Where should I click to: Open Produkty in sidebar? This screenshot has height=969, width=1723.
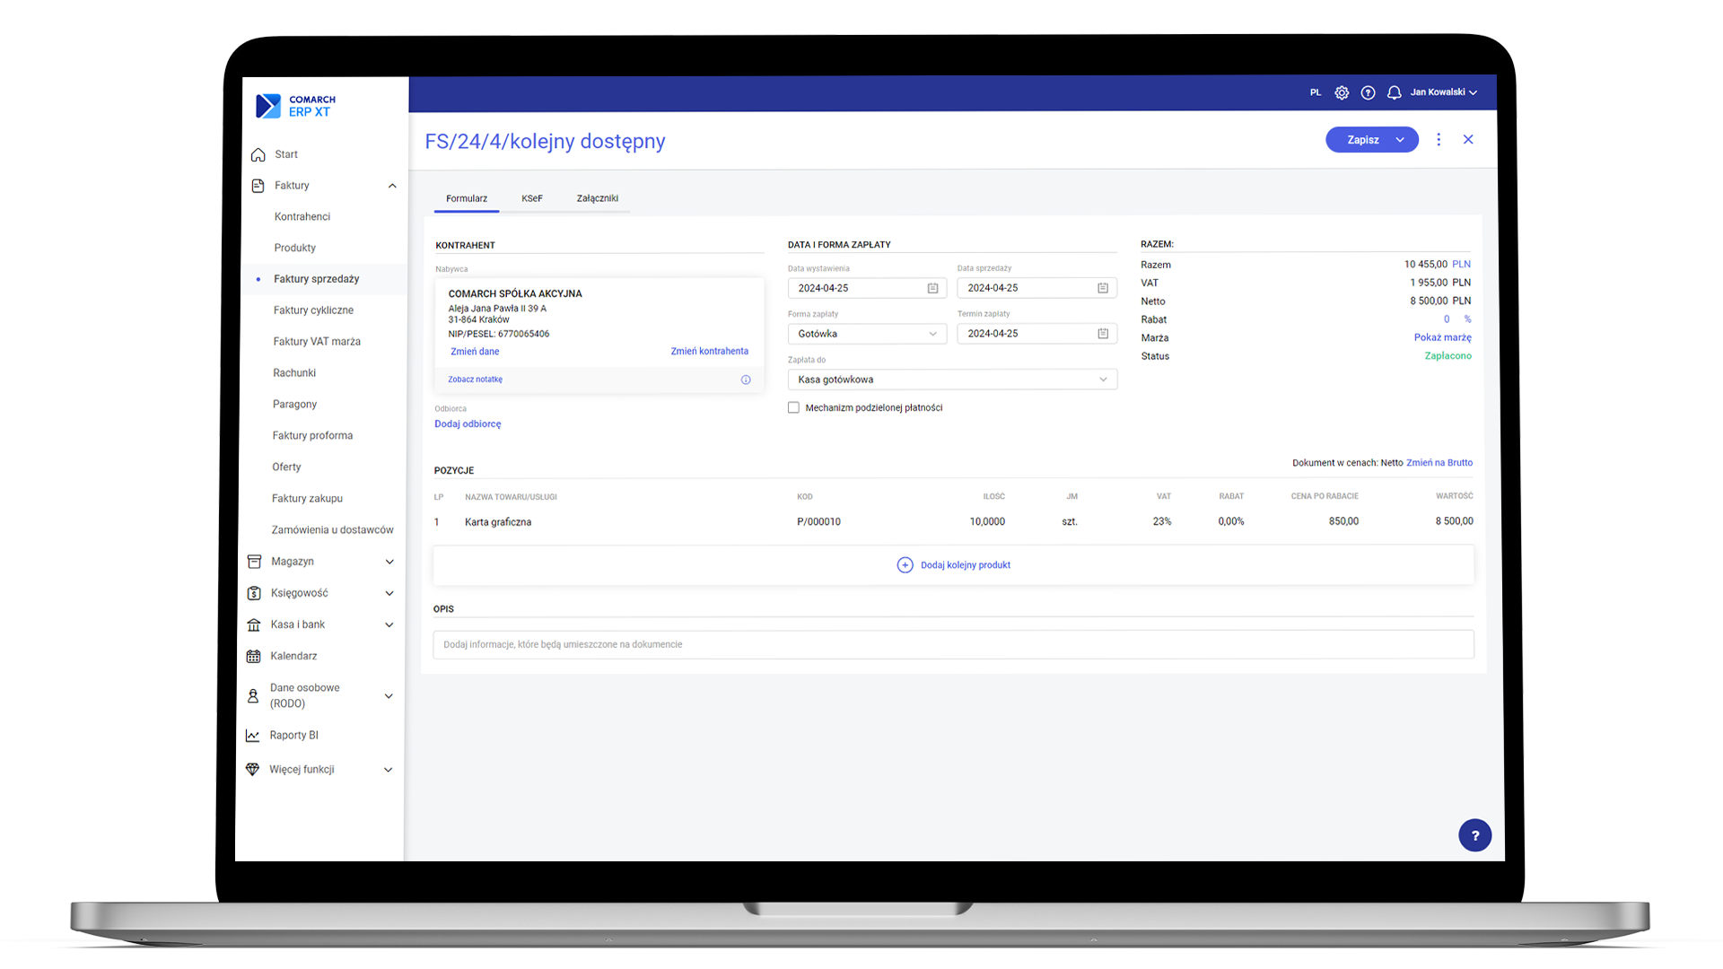click(295, 248)
